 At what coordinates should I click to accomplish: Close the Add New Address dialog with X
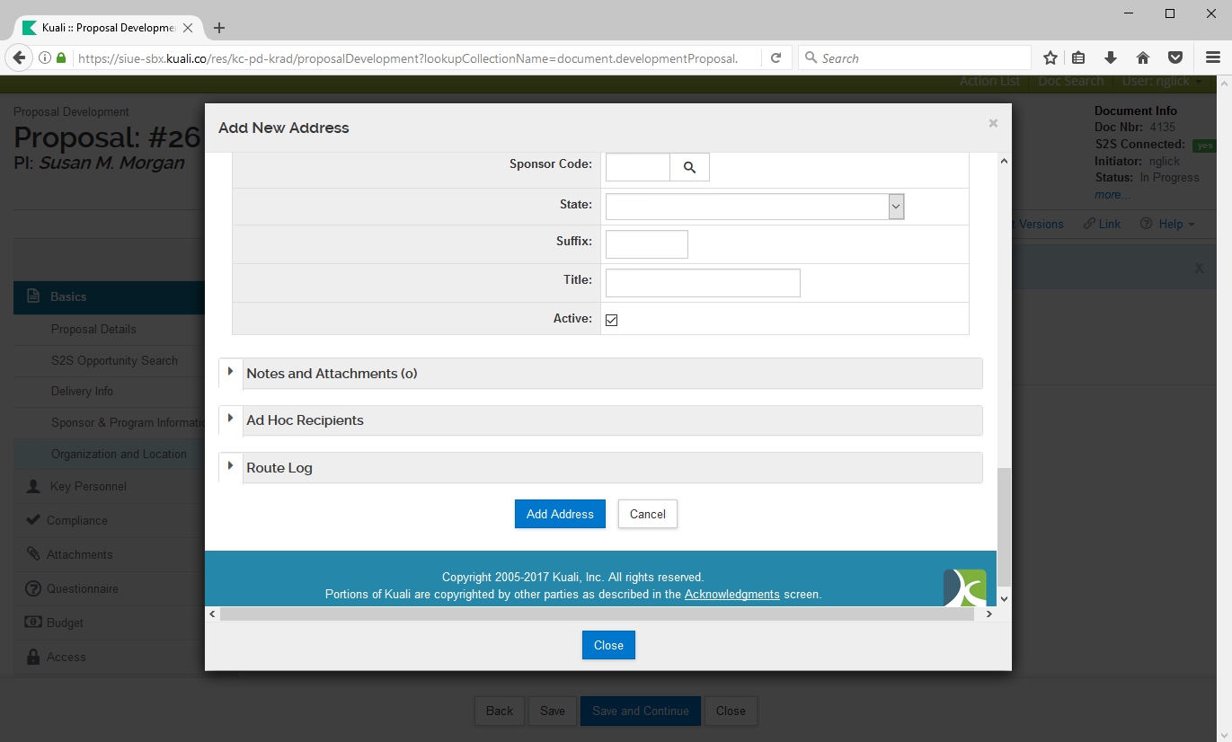click(993, 124)
